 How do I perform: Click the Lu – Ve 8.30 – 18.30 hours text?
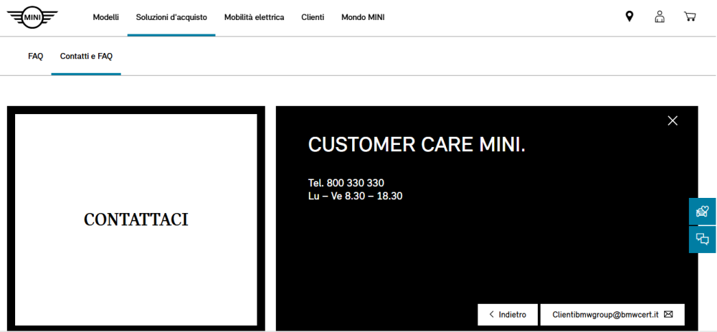[x=356, y=196]
